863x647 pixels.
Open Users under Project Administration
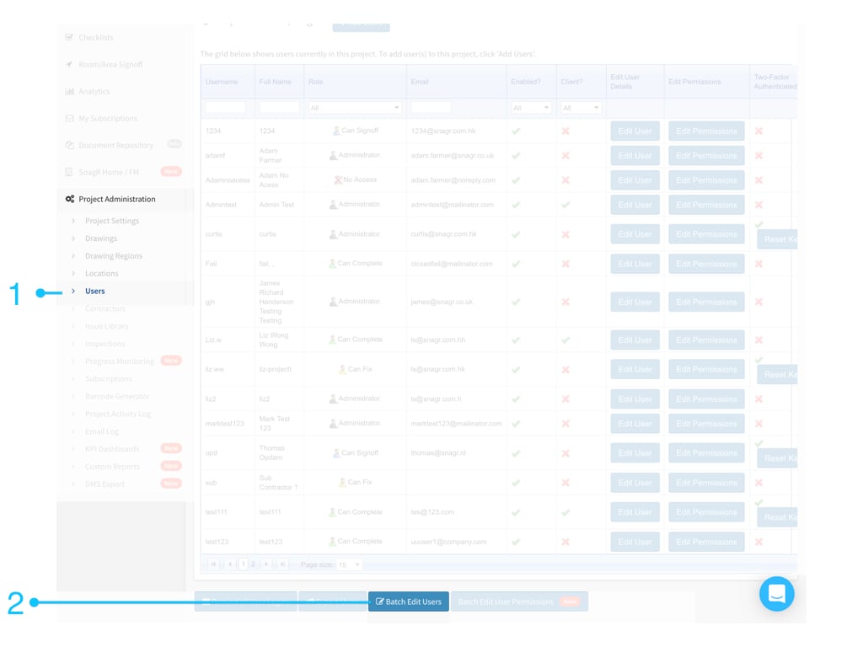pos(94,291)
